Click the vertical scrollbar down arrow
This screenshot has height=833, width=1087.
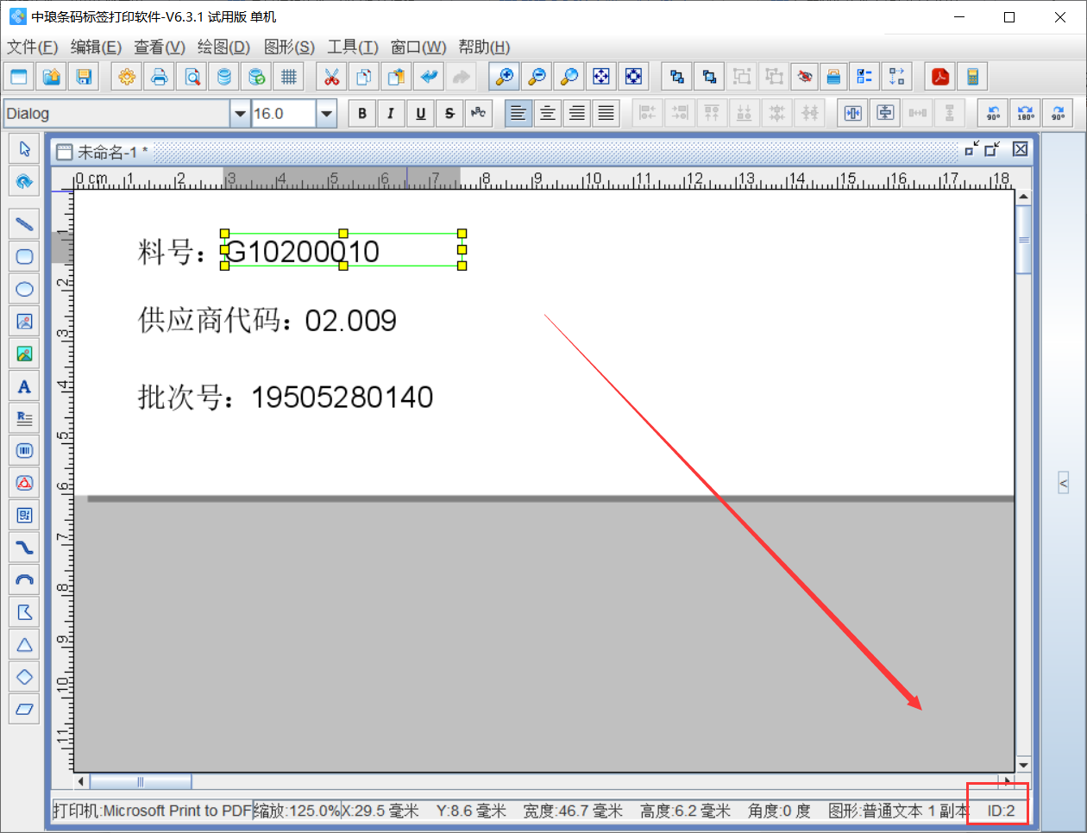[x=1023, y=765]
